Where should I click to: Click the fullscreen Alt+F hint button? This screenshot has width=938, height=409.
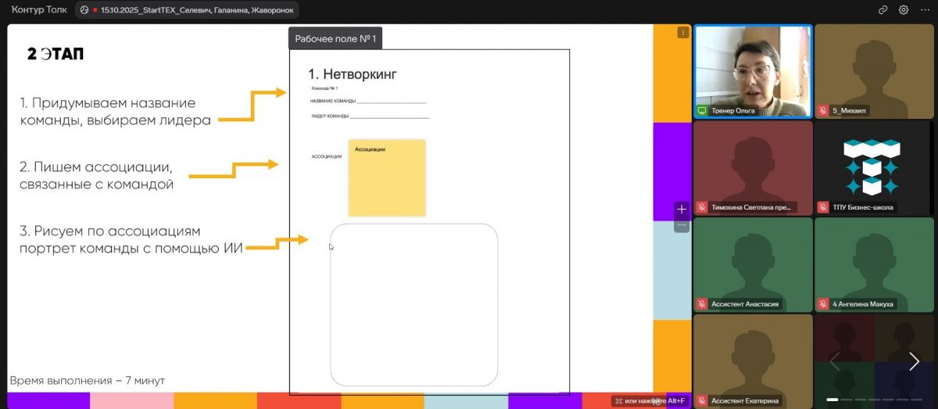pyautogui.click(x=649, y=401)
